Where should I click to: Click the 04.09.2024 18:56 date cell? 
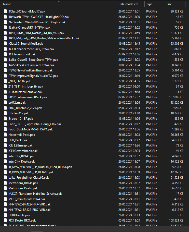point(129,54)
